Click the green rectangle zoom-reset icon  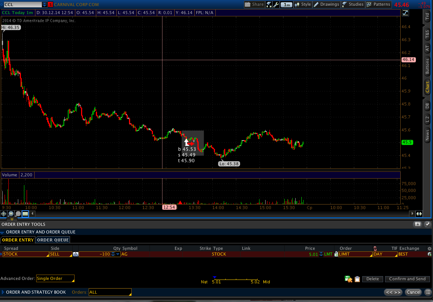25,214
